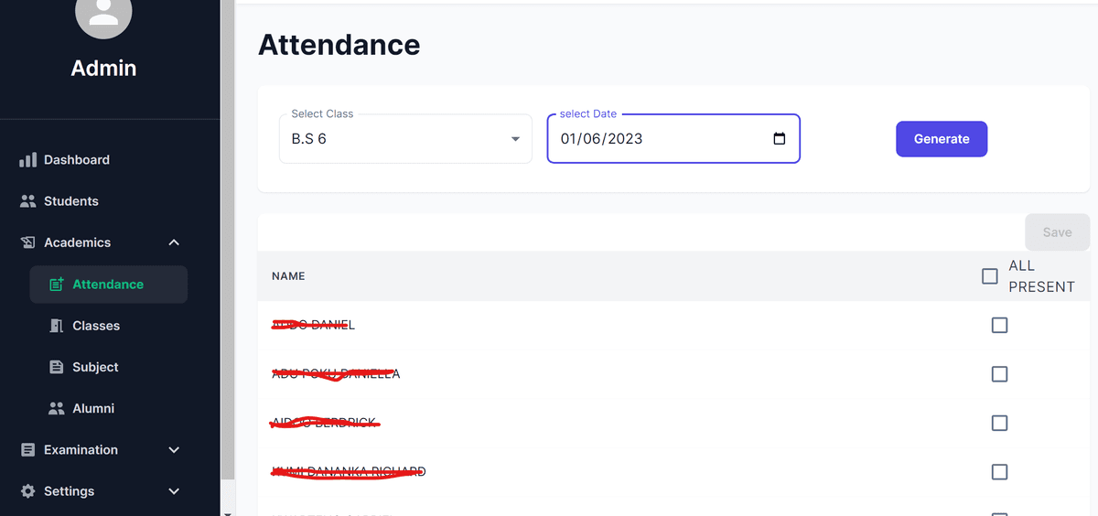This screenshot has height=516, width=1098.
Task: Click the Settings gear icon
Action: [27, 491]
